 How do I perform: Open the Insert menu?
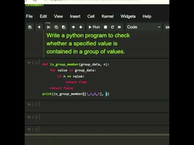pyautogui.click(x=75, y=17)
